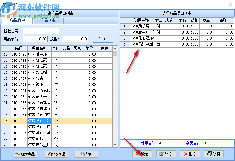Select the GY50加油嘴 row
This screenshot has height=161, width=235.
pyautogui.click(x=57, y=72)
